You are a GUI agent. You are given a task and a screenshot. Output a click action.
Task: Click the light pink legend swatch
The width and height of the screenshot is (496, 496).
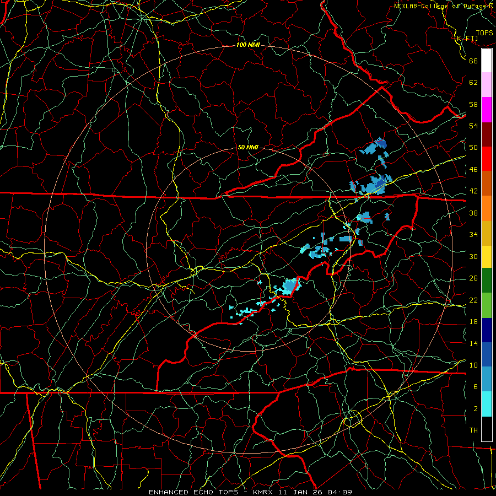pyautogui.click(x=487, y=85)
